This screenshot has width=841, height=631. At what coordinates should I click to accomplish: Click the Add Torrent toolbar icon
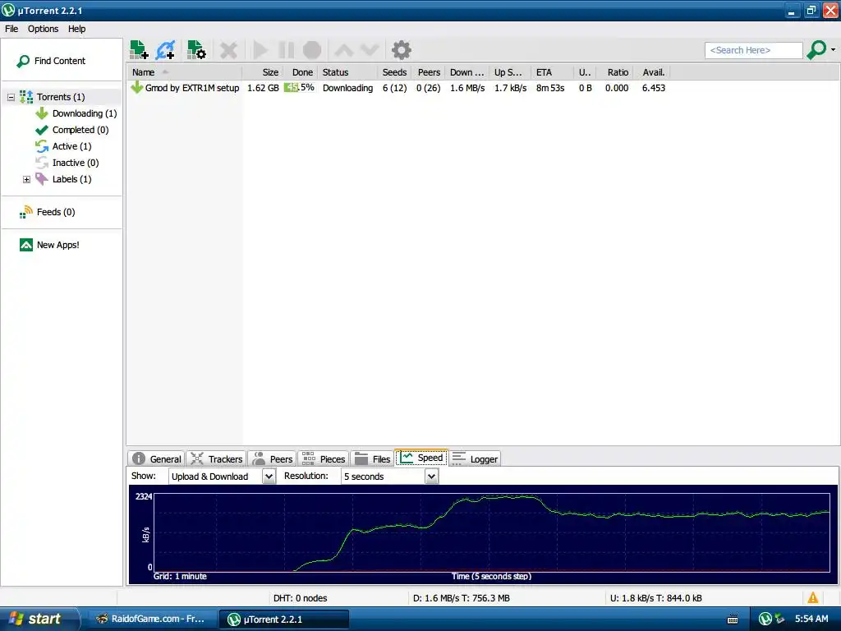pyautogui.click(x=139, y=50)
